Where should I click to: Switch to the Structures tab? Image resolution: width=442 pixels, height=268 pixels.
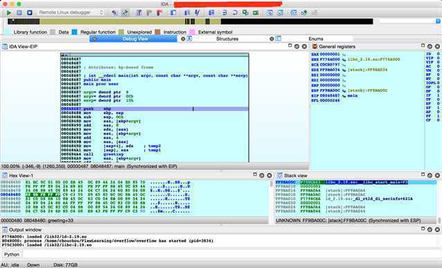pyautogui.click(x=227, y=39)
